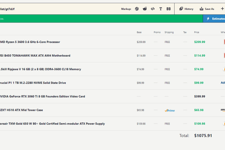The image size is (225, 150).
Task: Choose the BB code markup option
Action: pyautogui.click(x=169, y=9)
